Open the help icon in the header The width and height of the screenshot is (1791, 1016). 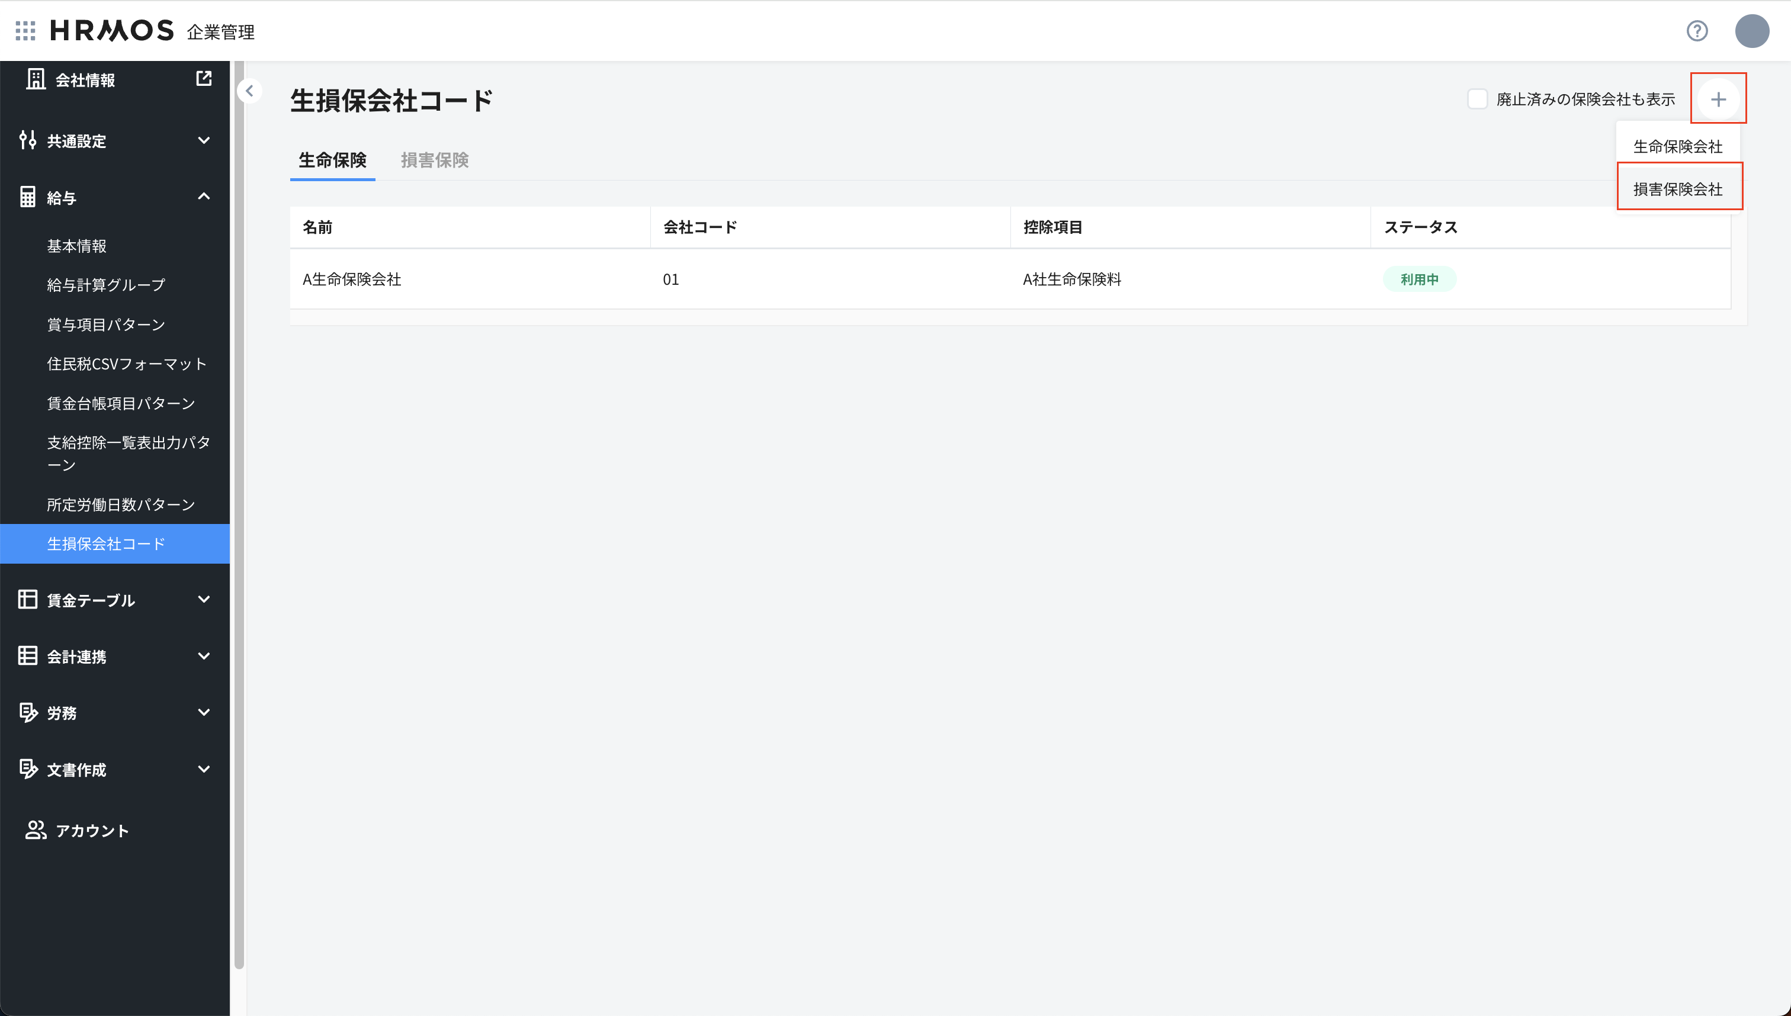point(1697,31)
